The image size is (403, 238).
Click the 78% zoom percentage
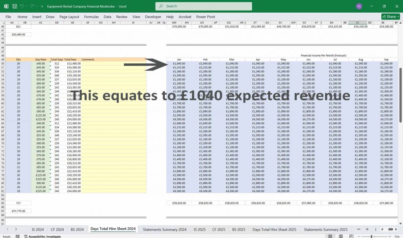(397, 235)
